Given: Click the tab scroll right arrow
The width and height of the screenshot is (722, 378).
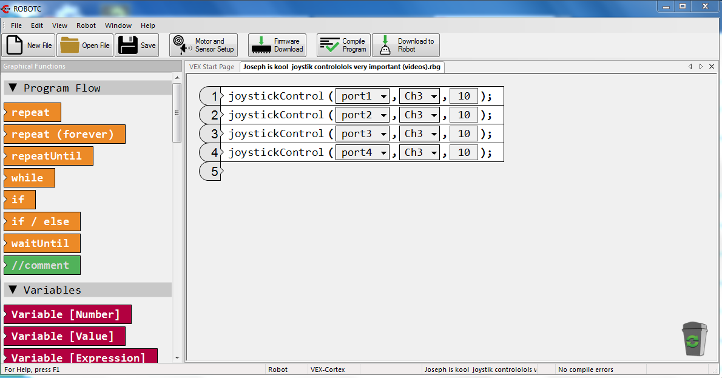Looking at the screenshot, I should (701, 67).
